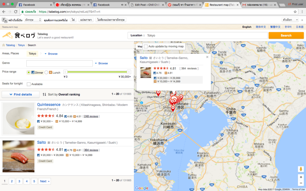Select the Dinner price option
This screenshot has width=306, height=191.
[x=29, y=72]
